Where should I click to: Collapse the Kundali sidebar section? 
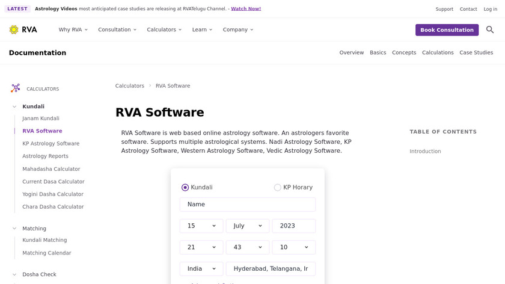pyautogui.click(x=14, y=106)
